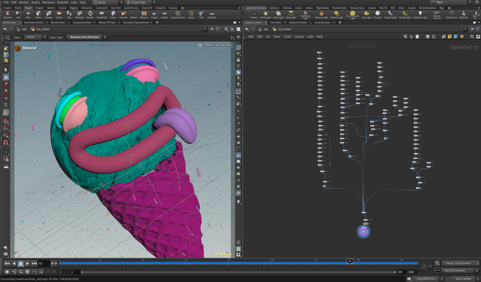481x282 pixels.
Task: Click the 0 keys, 0/0 channels button
Action: [460, 263]
